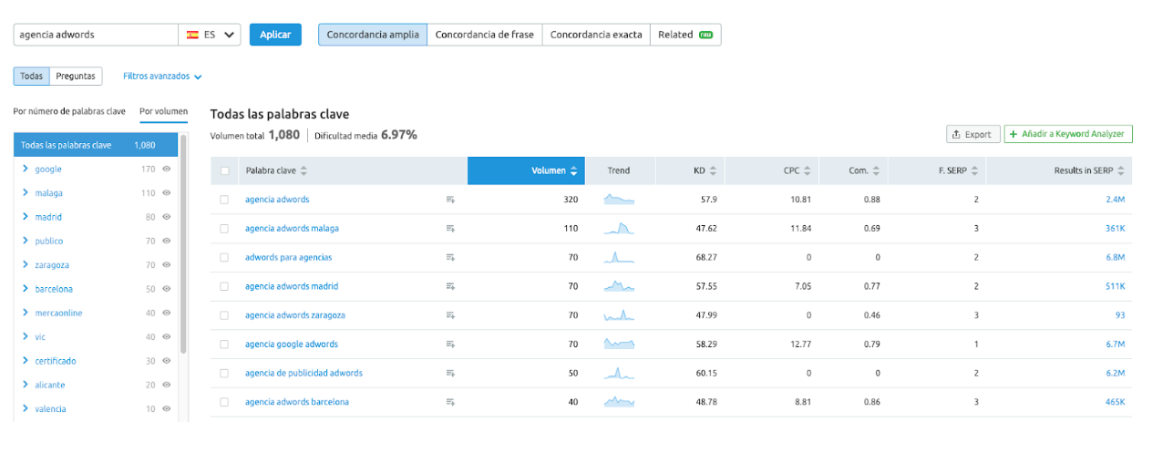Click the Aplicar button
1152x463 pixels.
275,35
